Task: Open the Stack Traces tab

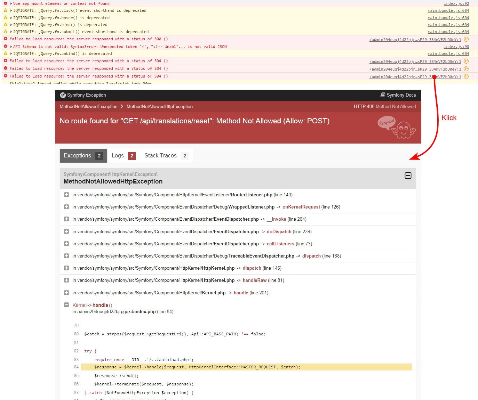Action: [166, 156]
